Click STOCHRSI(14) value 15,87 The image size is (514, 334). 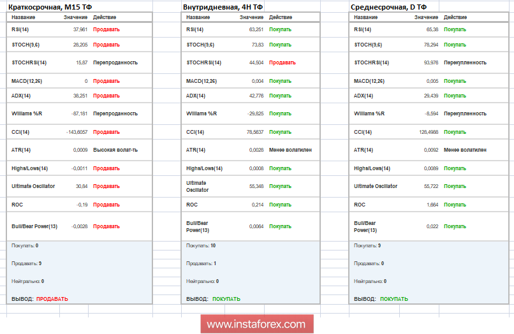(82, 62)
